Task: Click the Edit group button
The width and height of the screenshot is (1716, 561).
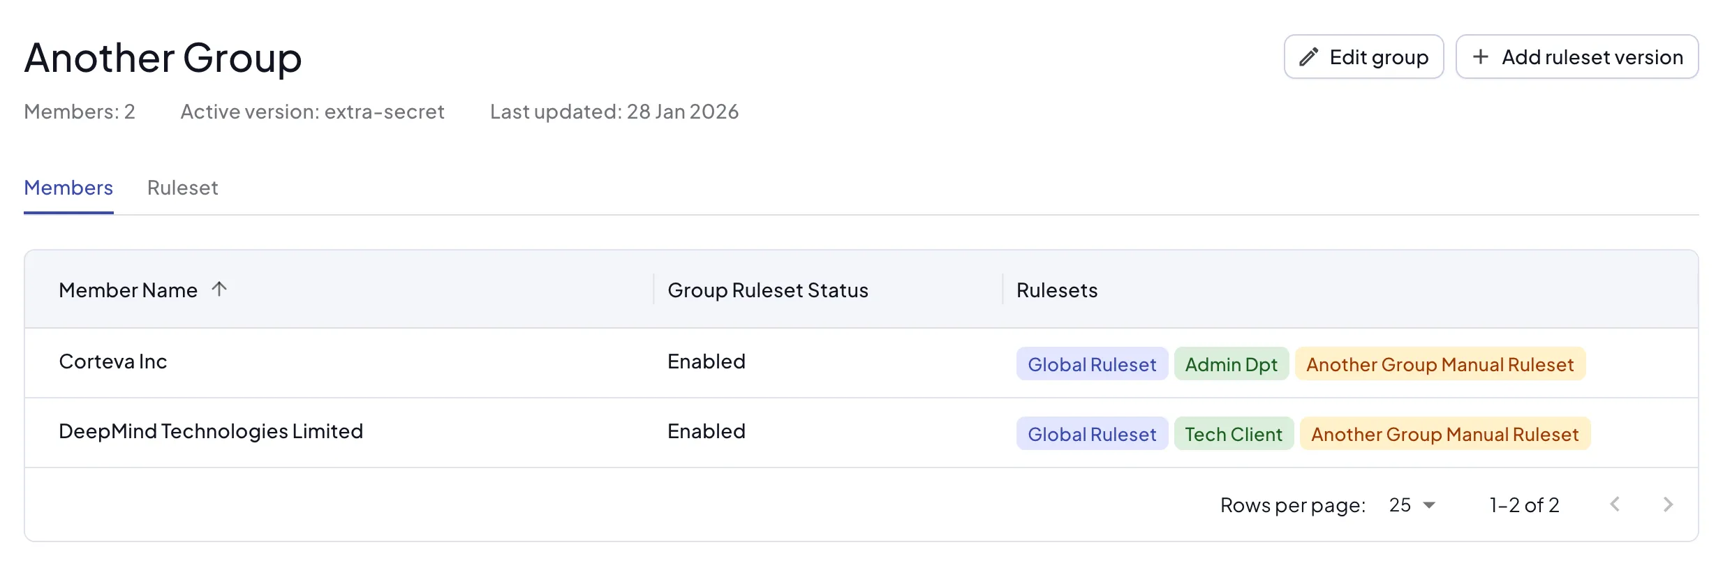Action: pos(1363,57)
